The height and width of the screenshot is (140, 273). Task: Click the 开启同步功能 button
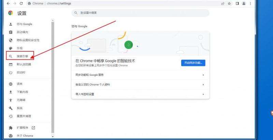click(193, 63)
